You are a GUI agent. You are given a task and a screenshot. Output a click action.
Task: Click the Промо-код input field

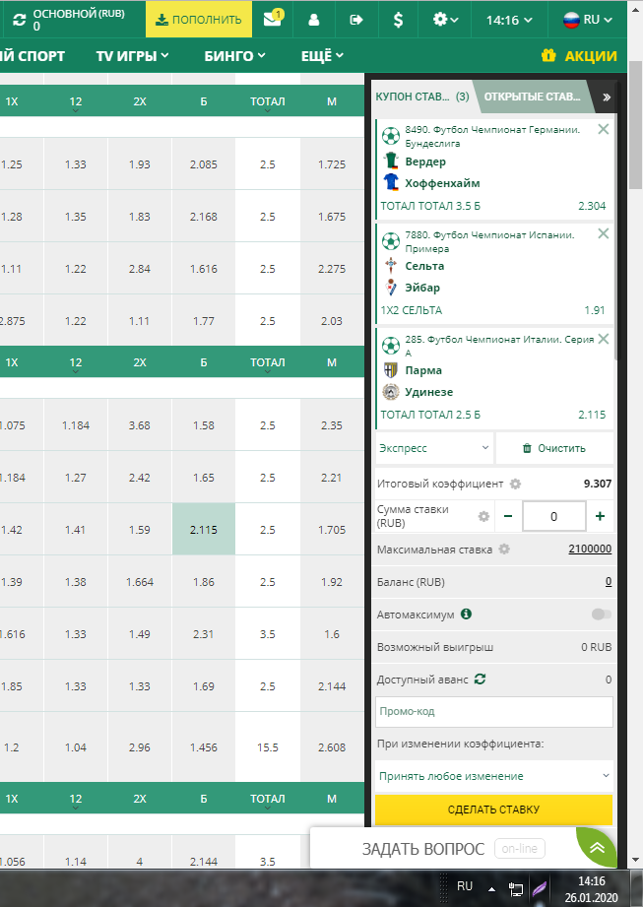point(493,711)
